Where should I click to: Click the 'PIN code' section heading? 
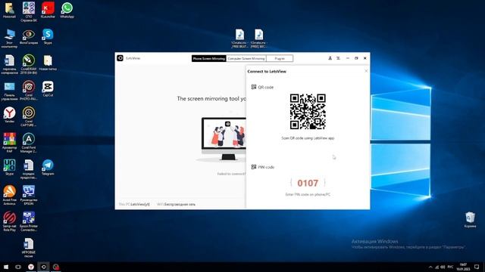(x=263, y=167)
